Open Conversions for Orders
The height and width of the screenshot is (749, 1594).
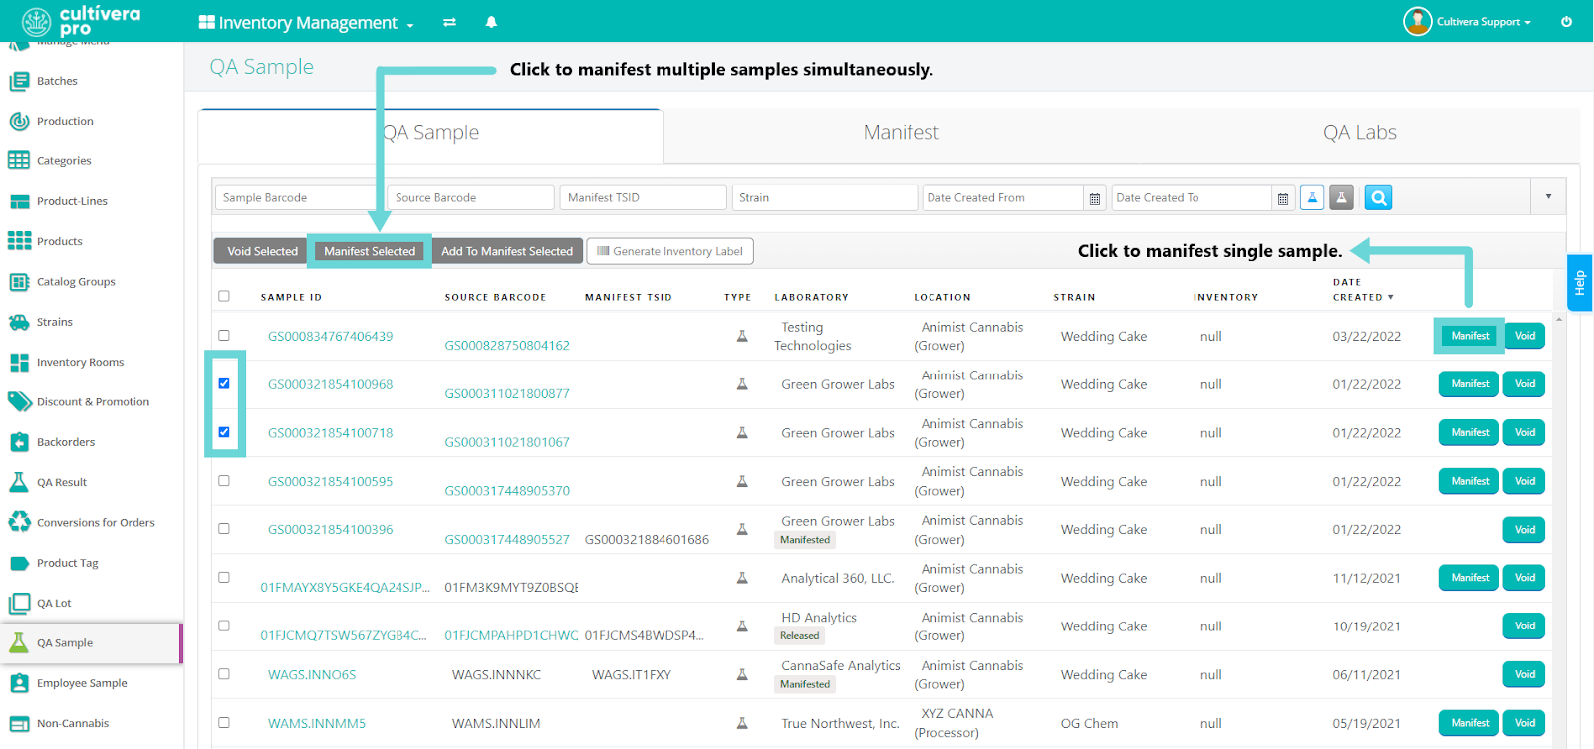(96, 523)
